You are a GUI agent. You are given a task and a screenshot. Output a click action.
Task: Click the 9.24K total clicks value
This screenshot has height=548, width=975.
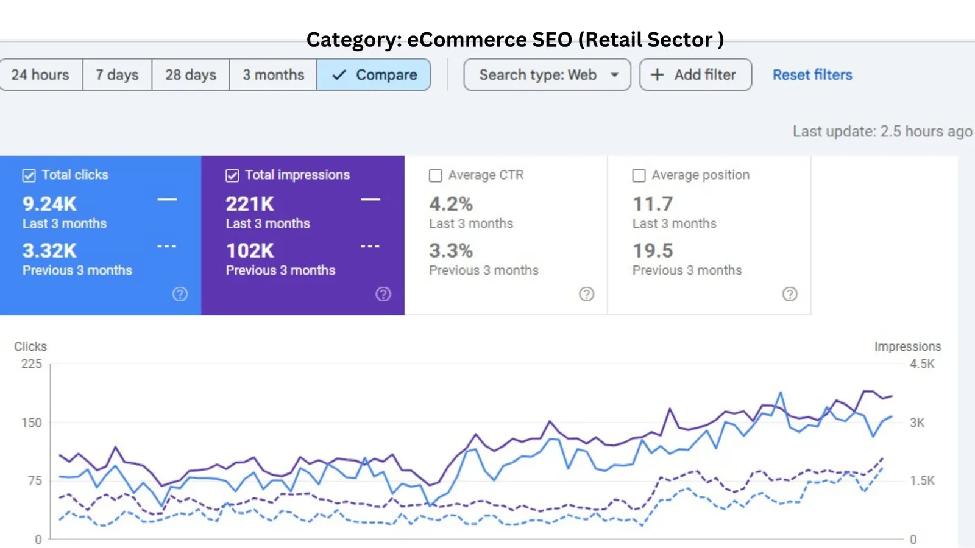tap(50, 203)
